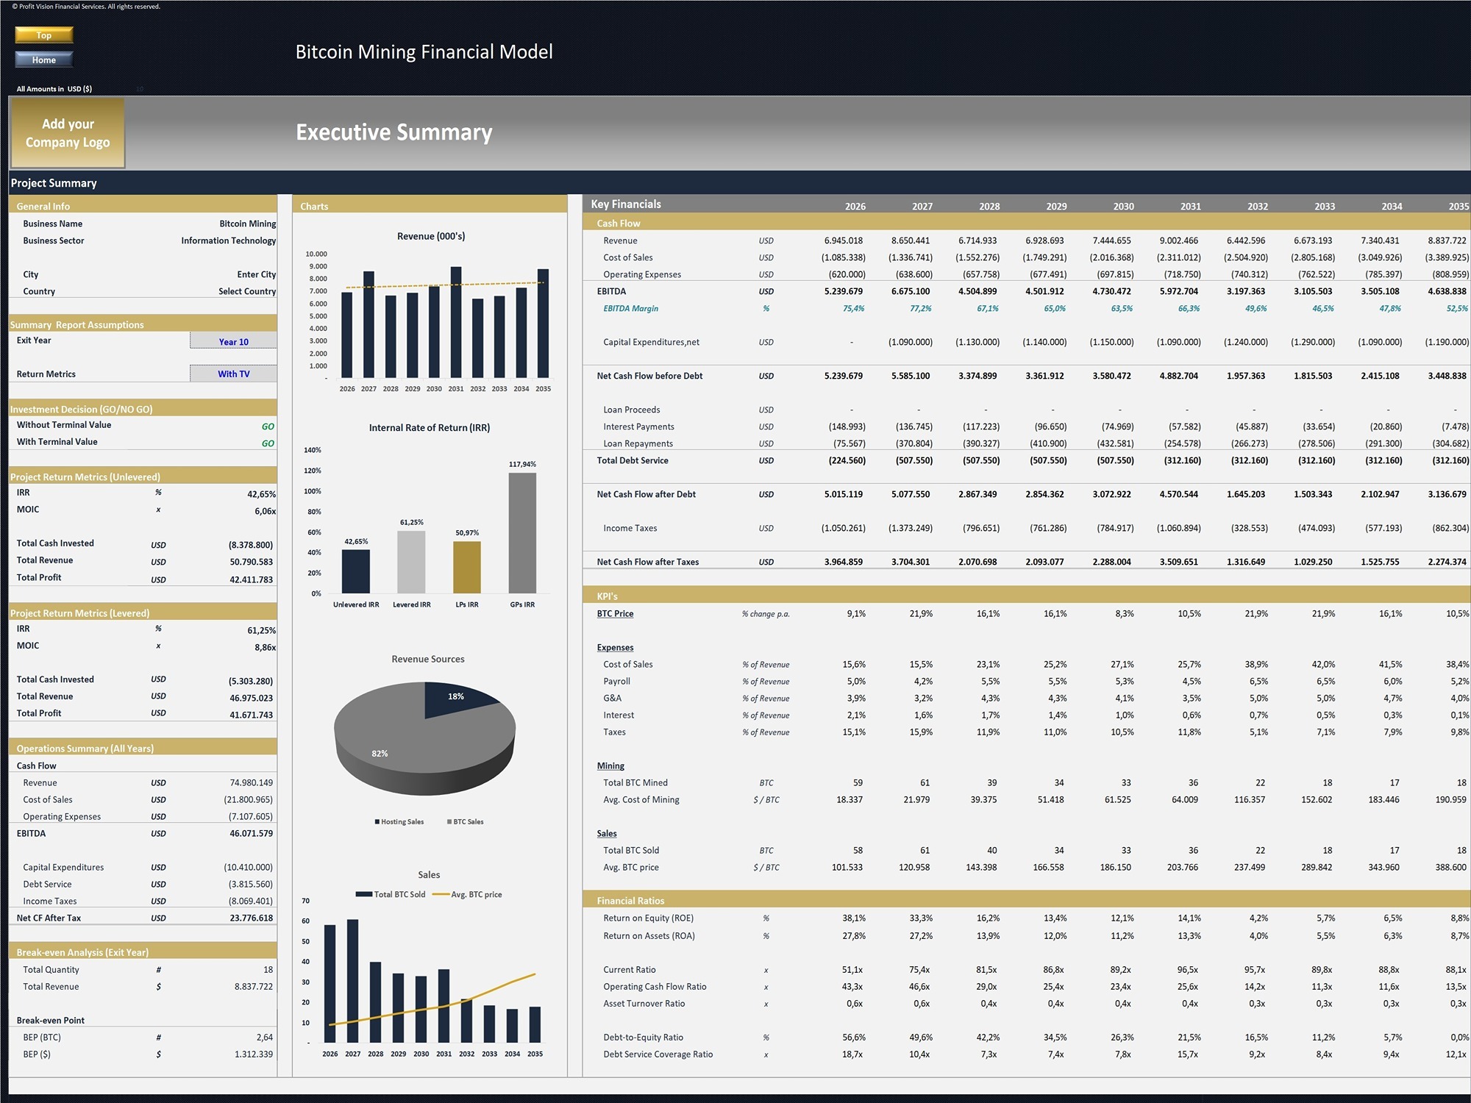1471x1103 pixels.
Task: Click the blue Home navigation button
Action: [x=43, y=60]
